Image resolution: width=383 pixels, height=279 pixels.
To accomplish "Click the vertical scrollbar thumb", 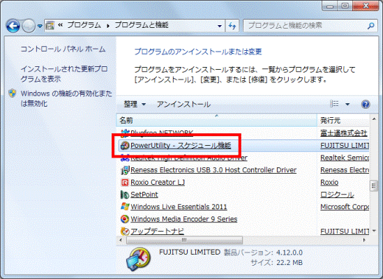I will (374, 186).
